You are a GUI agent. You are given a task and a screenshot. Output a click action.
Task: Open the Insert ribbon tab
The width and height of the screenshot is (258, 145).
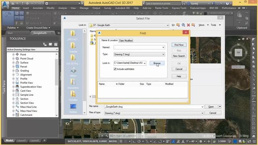(x=26, y=8)
